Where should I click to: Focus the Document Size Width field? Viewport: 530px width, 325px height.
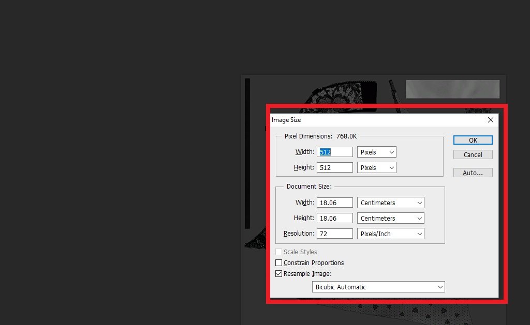tap(335, 203)
